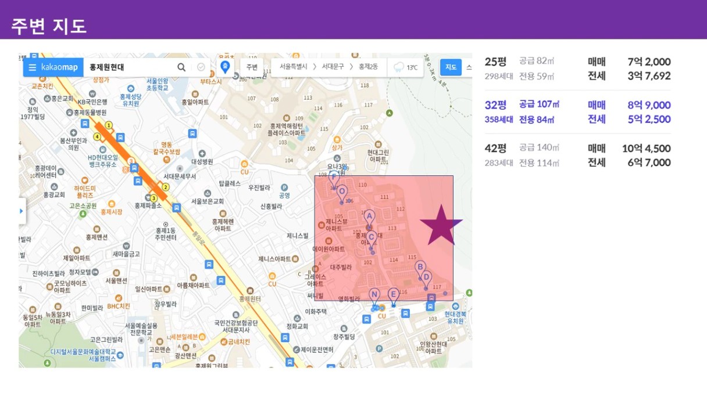This screenshot has width=707, height=397.
Task: Click the 서울인왕초등학교 map label
Action: click(158, 84)
